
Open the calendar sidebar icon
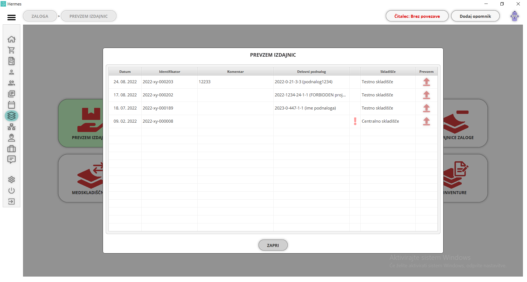(x=12, y=105)
